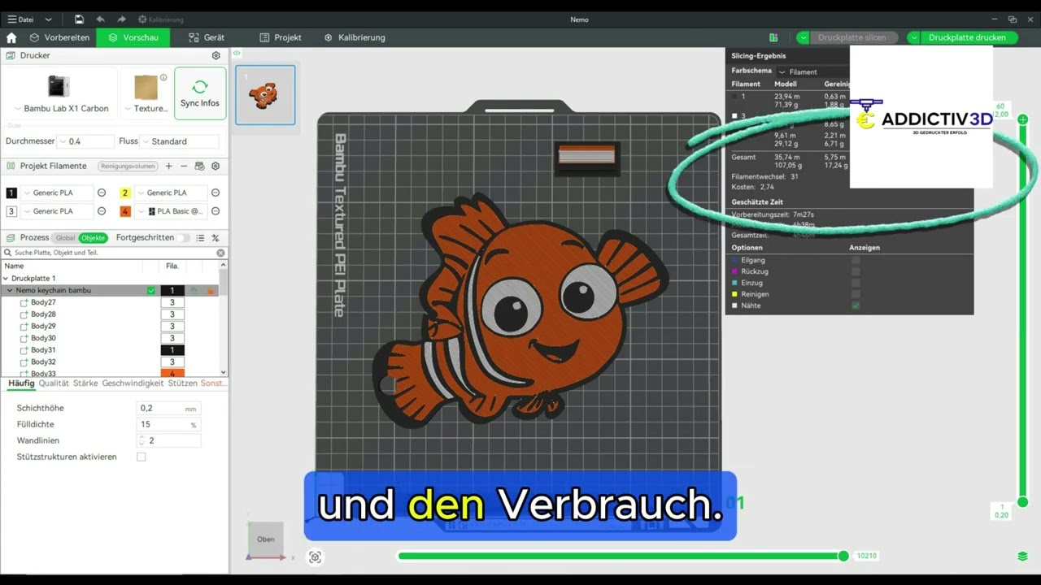Screen dimensions: 1041x585
Task: Collapse the sidebar with the arrow icon
Action: tap(237, 53)
